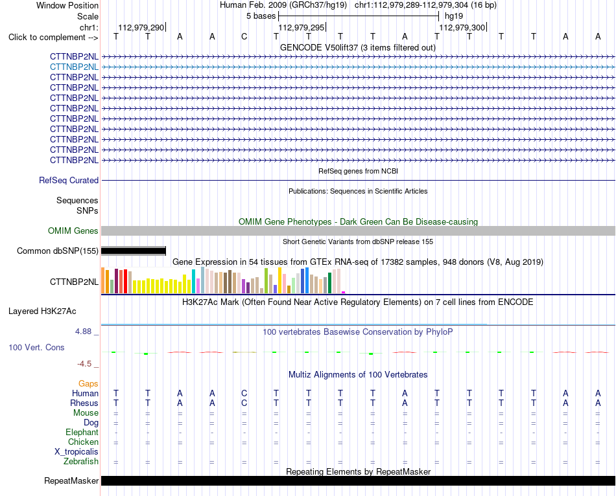Click the C base in the Rhesus alignment row

[244, 403]
